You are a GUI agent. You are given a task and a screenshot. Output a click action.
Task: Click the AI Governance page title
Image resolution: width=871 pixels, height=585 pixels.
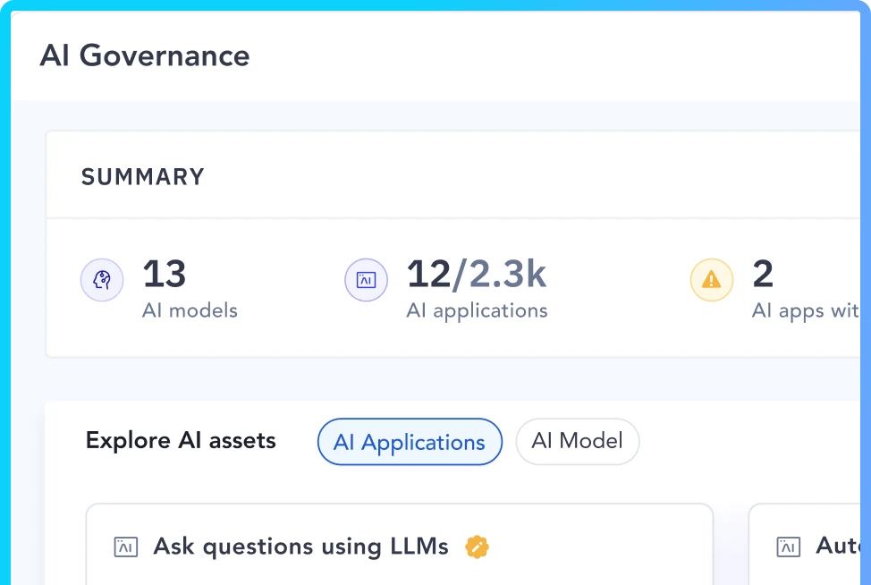tap(145, 56)
